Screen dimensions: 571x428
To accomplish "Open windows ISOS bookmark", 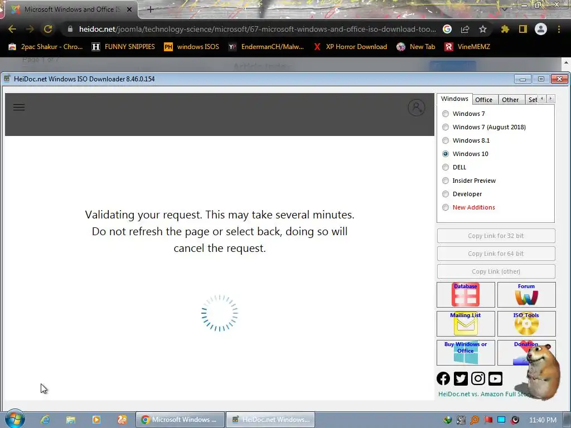I will (x=192, y=47).
